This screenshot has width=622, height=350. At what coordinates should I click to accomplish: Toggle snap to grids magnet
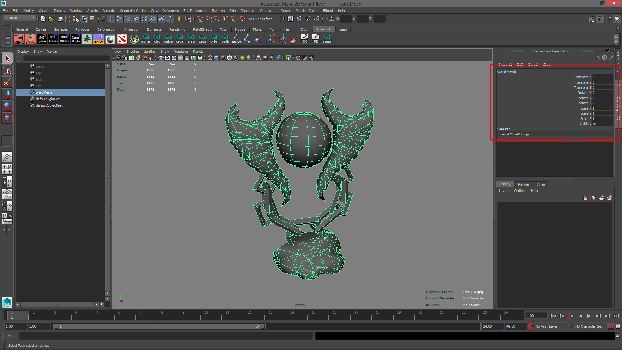(200, 19)
